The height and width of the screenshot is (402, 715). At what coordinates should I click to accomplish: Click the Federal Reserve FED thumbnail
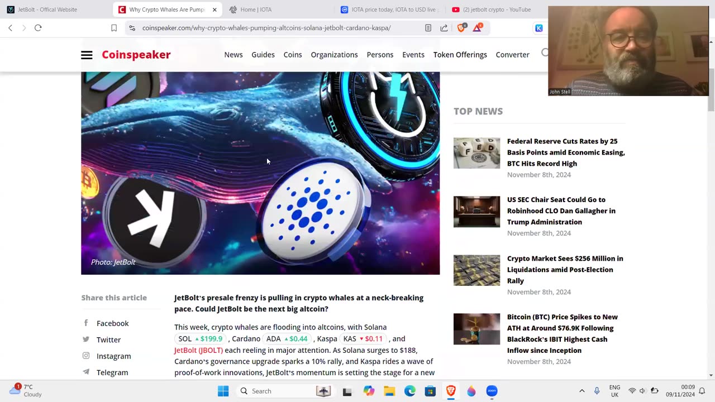click(476, 153)
